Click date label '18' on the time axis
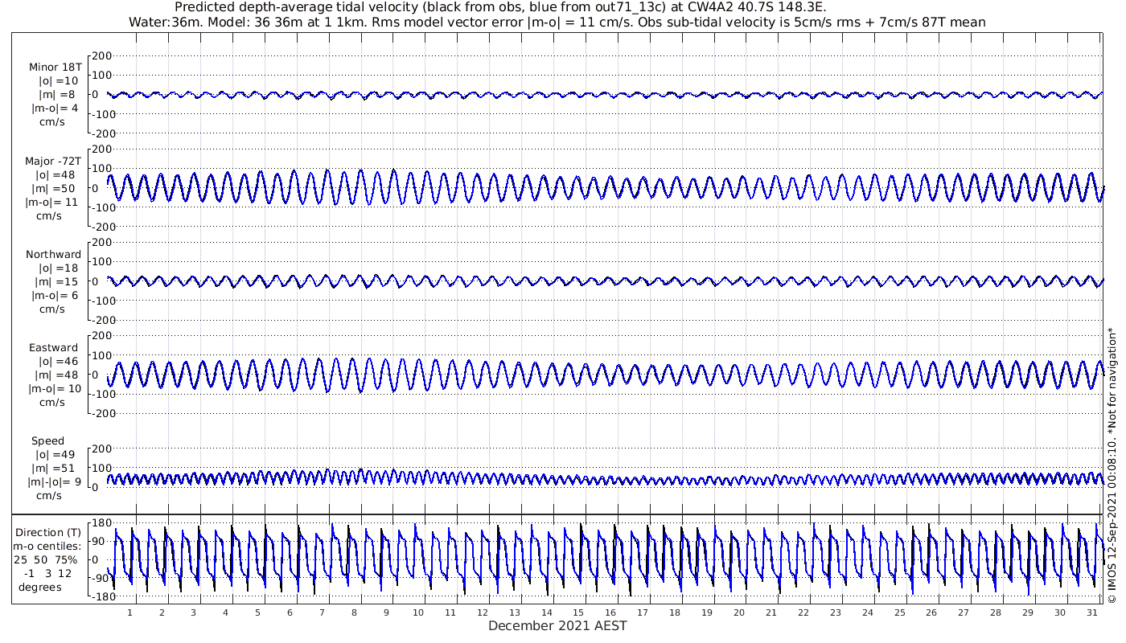Image resolution: width=1126 pixels, height=643 pixels. pos(675,612)
